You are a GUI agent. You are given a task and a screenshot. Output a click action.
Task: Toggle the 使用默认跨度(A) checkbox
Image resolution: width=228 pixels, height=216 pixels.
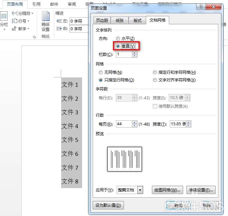[x=155, y=106]
